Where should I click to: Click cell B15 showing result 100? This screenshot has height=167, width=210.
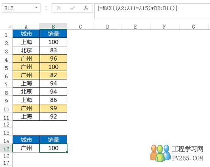[53, 148]
